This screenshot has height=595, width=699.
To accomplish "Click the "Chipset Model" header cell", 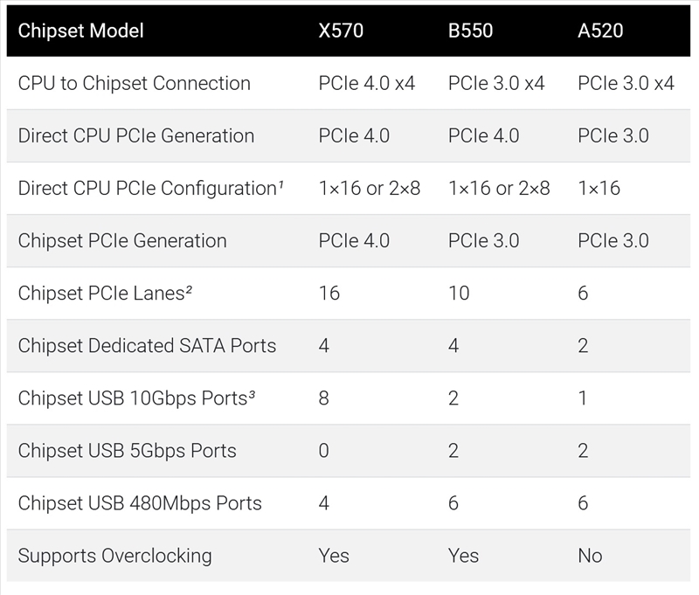I will [80, 31].
